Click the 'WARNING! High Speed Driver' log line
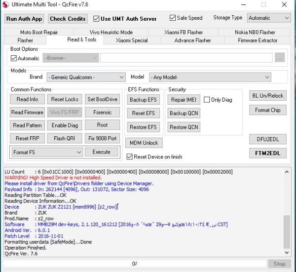The width and height of the screenshot is (296, 272). [53, 178]
